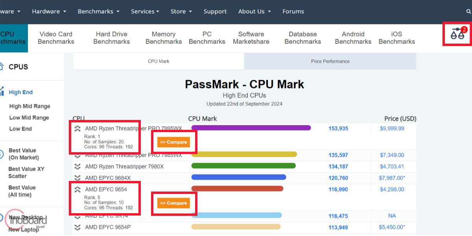Open the Support menu item

pyautogui.click(x=215, y=11)
